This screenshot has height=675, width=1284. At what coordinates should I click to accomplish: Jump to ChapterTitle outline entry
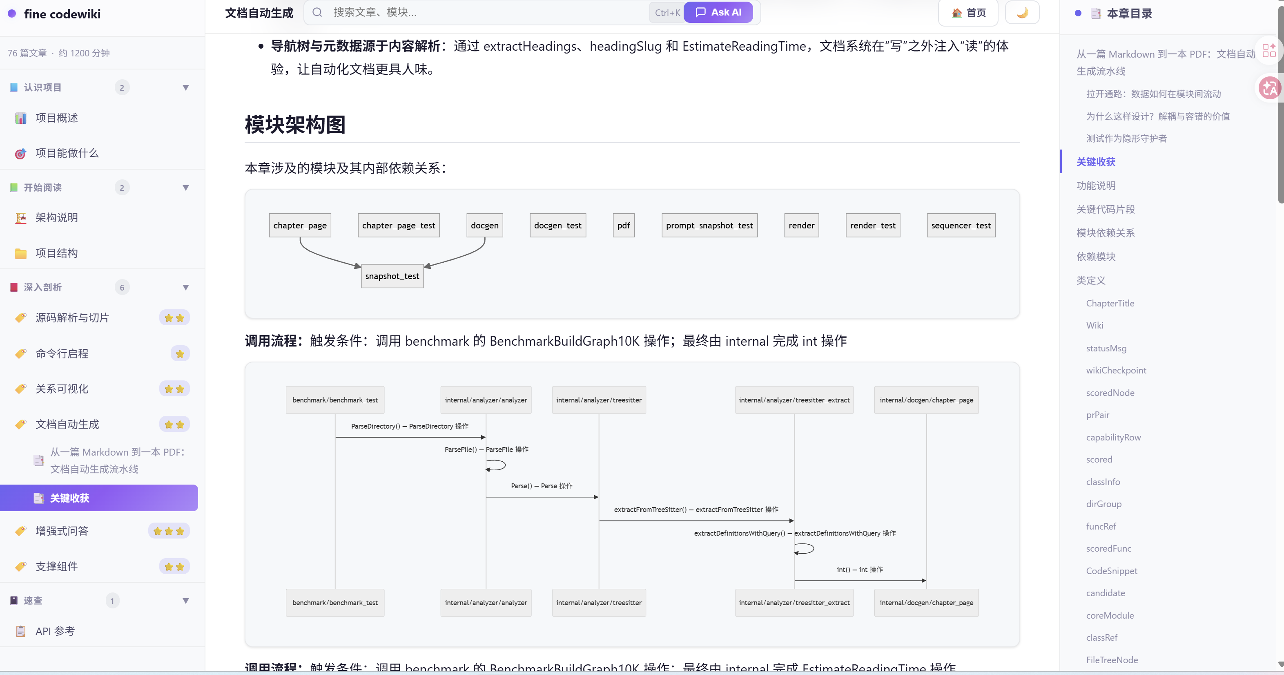pos(1110,303)
